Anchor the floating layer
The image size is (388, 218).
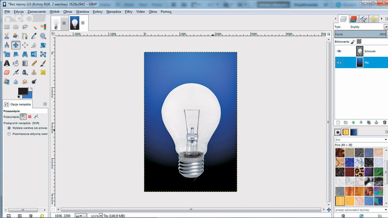coord(376,123)
